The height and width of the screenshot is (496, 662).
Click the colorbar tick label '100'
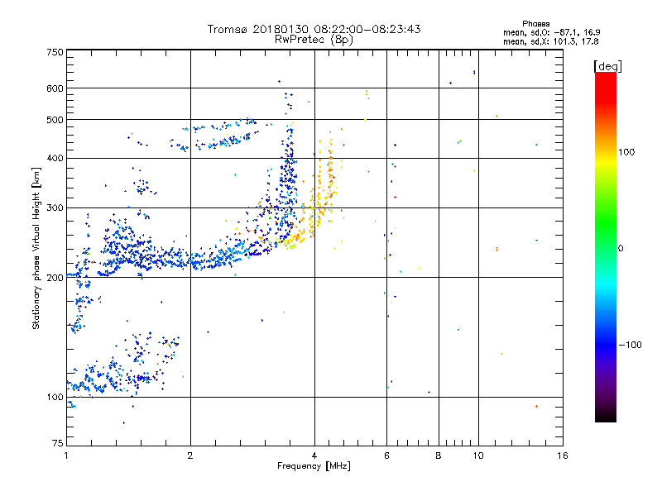[x=626, y=152]
